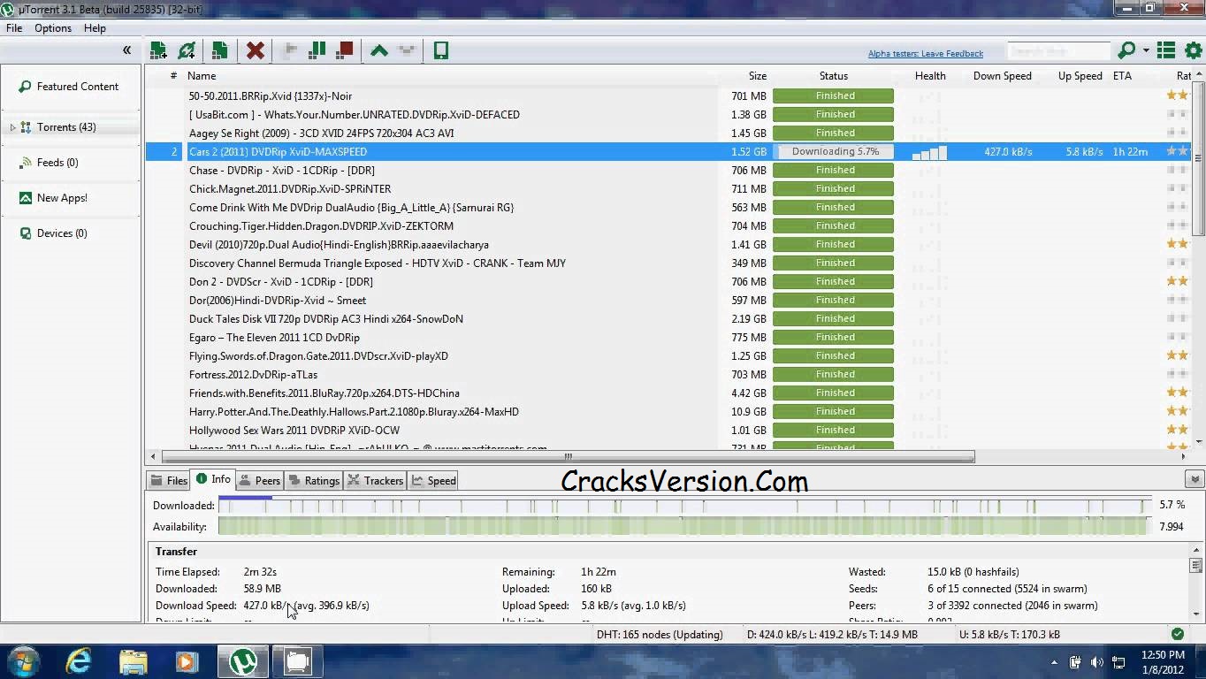Click the green network status checkmark icon
The width and height of the screenshot is (1206, 679).
pos(1177,634)
